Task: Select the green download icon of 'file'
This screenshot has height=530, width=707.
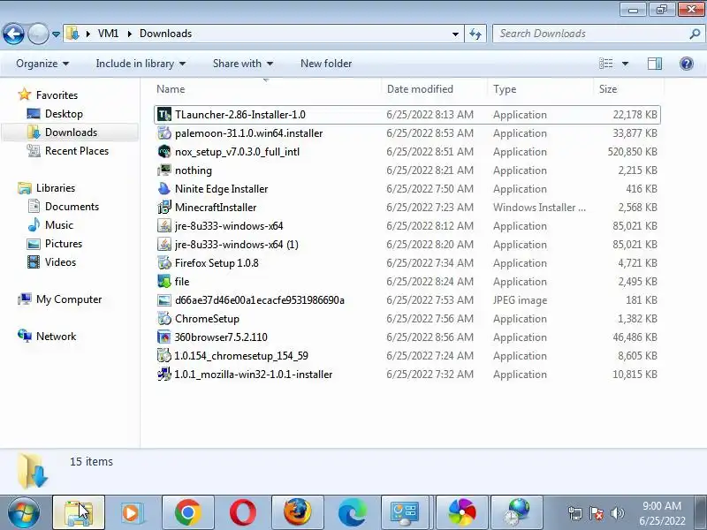Action: coord(164,281)
